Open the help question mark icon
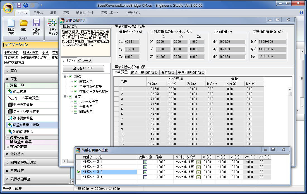 click(301, 13)
